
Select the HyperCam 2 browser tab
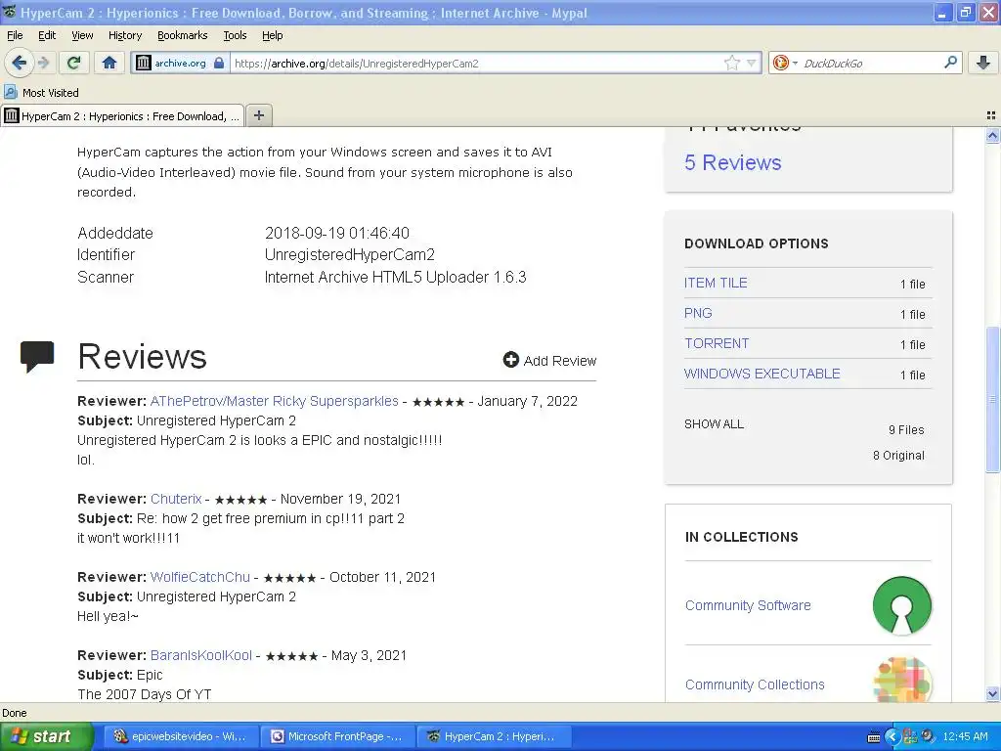(122, 115)
